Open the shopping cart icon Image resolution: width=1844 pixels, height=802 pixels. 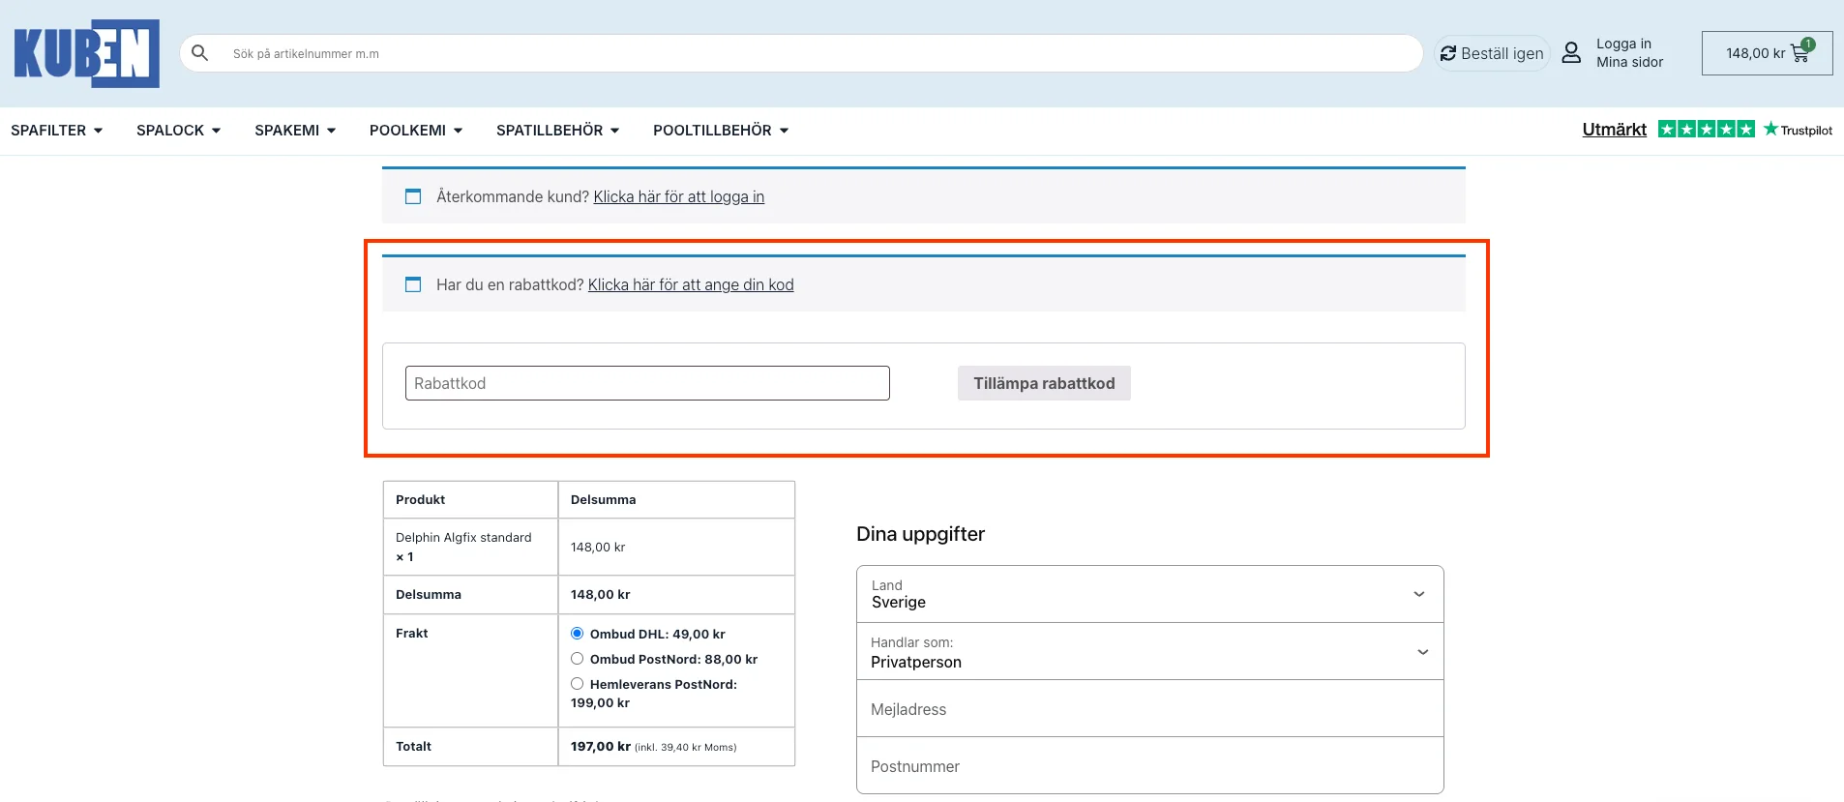(x=1799, y=53)
